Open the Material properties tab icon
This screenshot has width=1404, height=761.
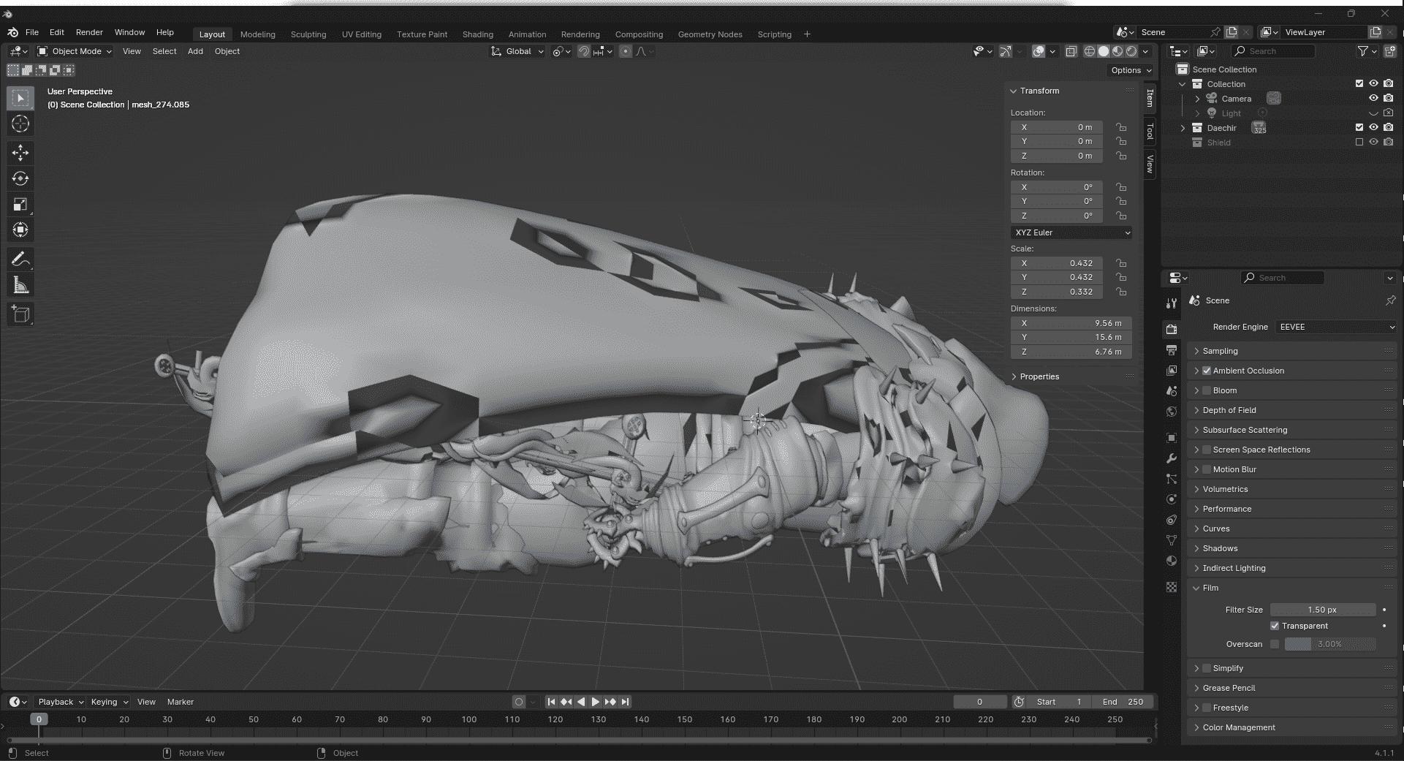pyautogui.click(x=1172, y=561)
